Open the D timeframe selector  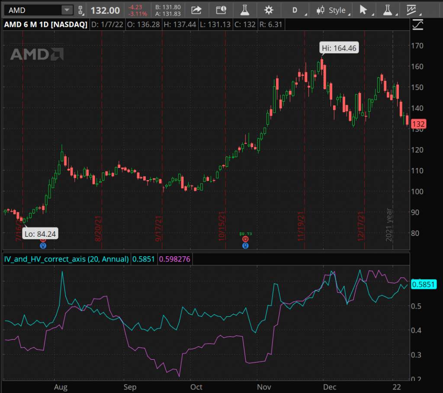pyautogui.click(x=295, y=10)
